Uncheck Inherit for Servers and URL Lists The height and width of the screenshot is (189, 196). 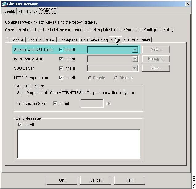[x=61, y=49]
